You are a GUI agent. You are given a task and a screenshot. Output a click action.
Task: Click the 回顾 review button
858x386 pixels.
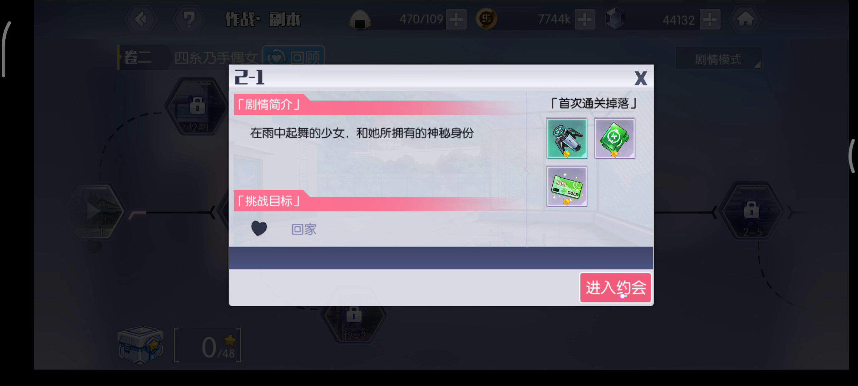pyautogui.click(x=294, y=56)
